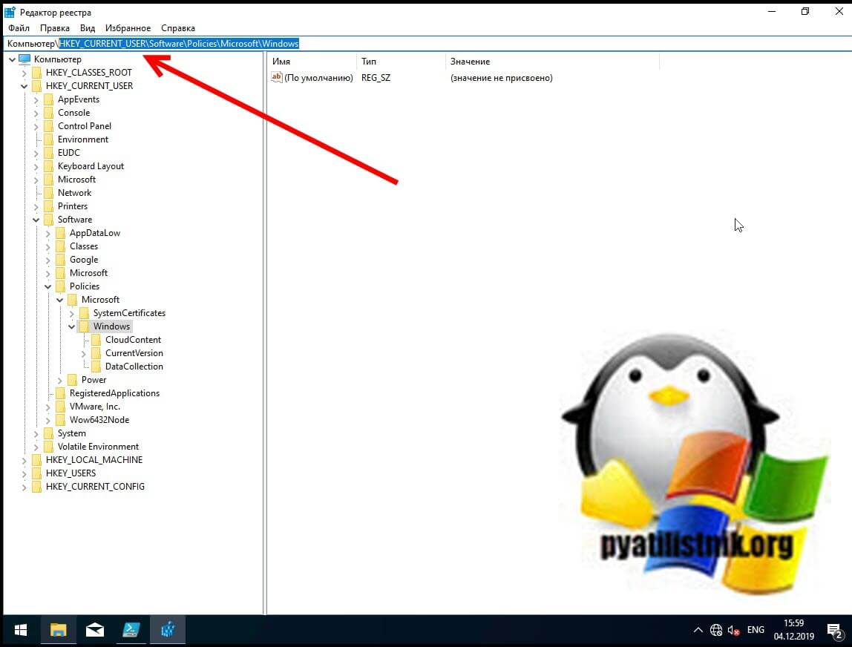Select the System key label
The width and height of the screenshot is (852, 647).
(72, 433)
